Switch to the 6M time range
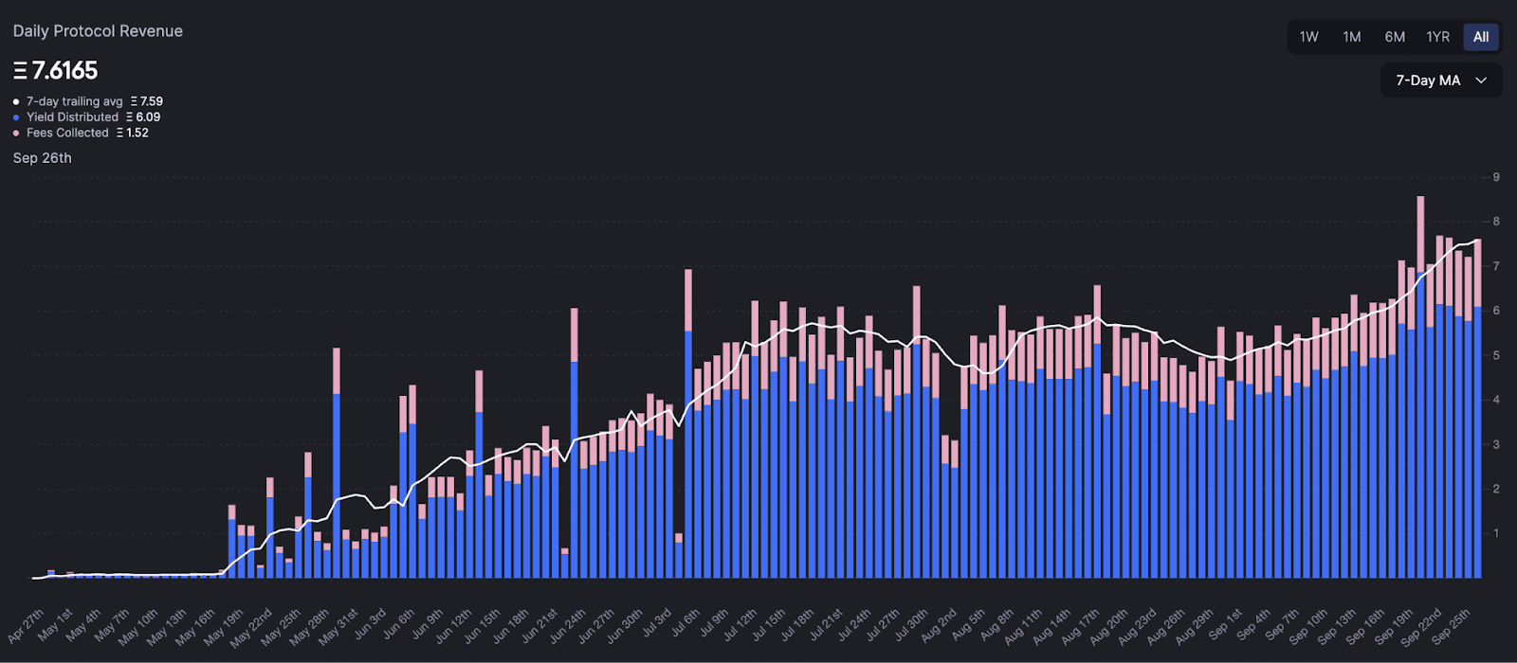 pos(1395,37)
